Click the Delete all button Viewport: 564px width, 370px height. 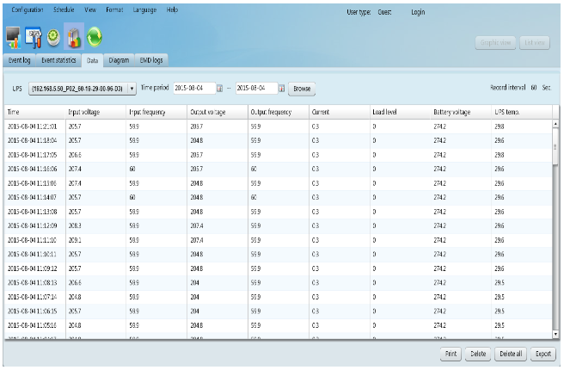[x=511, y=354]
